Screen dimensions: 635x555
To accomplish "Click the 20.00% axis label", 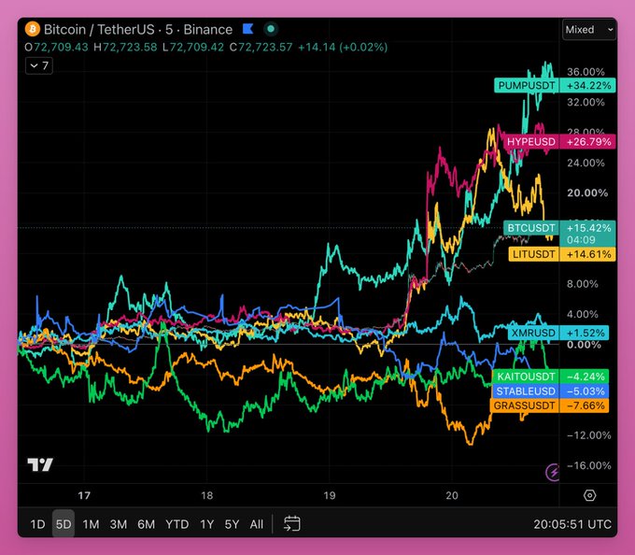I will (587, 192).
